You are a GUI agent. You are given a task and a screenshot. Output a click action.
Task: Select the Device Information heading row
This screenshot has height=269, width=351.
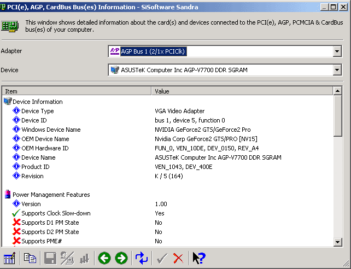(x=38, y=102)
